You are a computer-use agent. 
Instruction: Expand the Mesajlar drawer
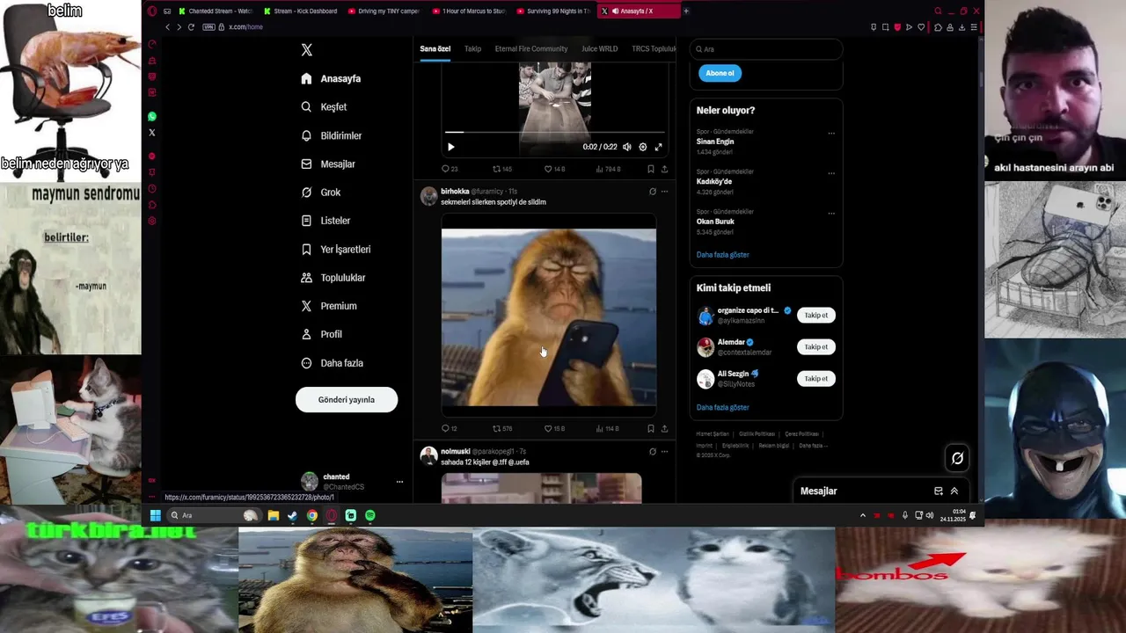point(954,491)
